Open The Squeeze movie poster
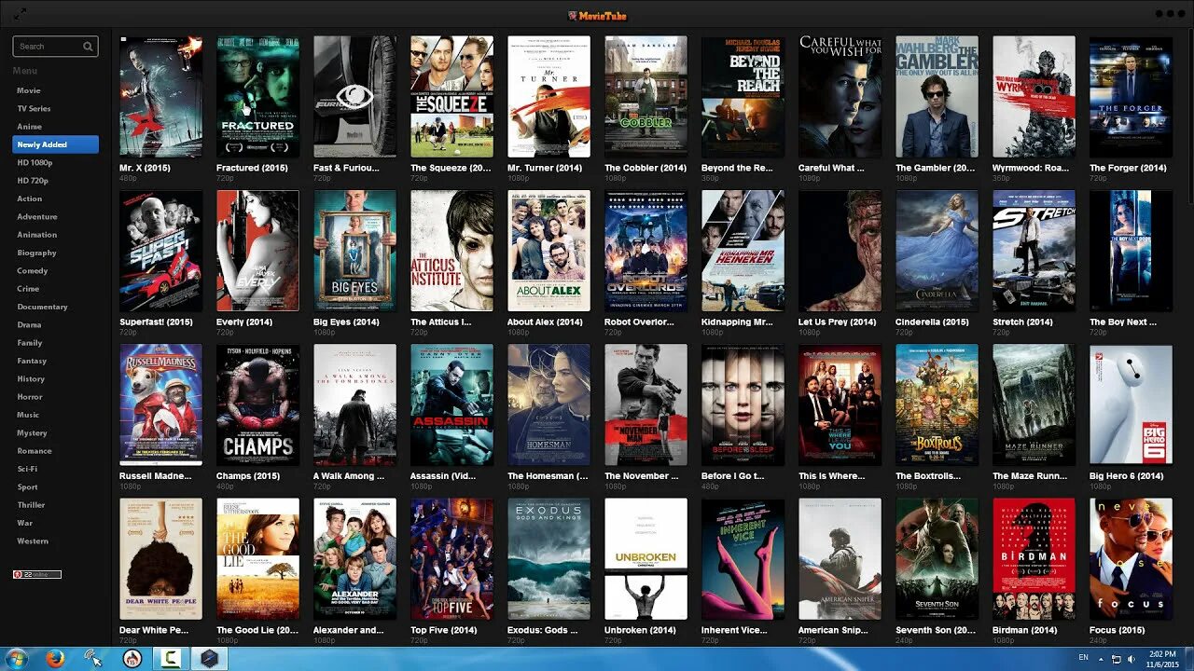The height and width of the screenshot is (671, 1194). pos(451,97)
